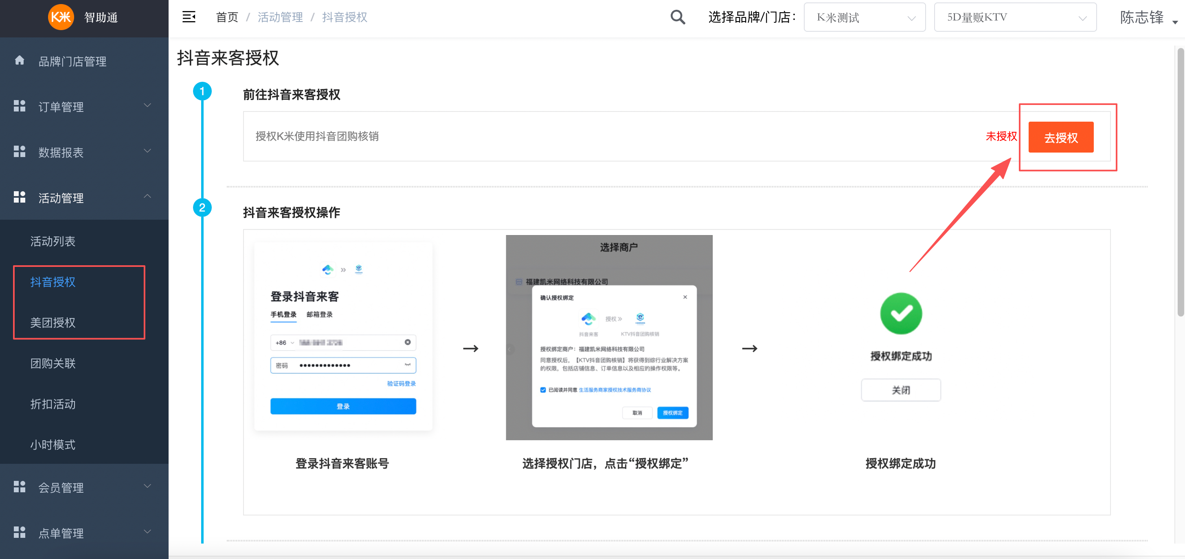
Task: Collapse the sidebar with the hamburger icon
Action: coord(189,17)
